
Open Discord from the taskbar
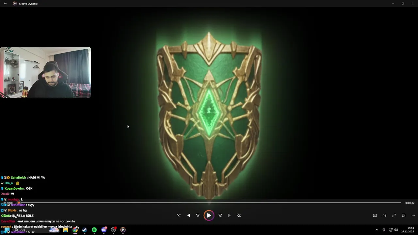pos(104,230)
